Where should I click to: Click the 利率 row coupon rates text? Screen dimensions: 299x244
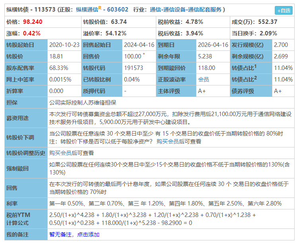(165, 203)
